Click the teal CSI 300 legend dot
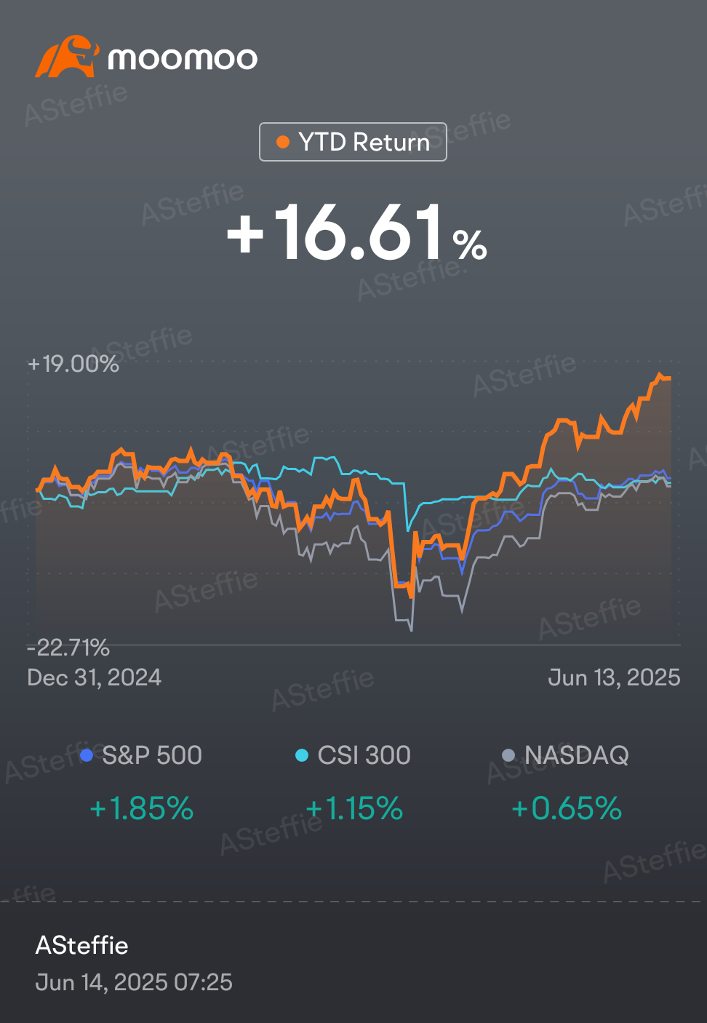Screen dimensions: 707x1023 [302, 755]
